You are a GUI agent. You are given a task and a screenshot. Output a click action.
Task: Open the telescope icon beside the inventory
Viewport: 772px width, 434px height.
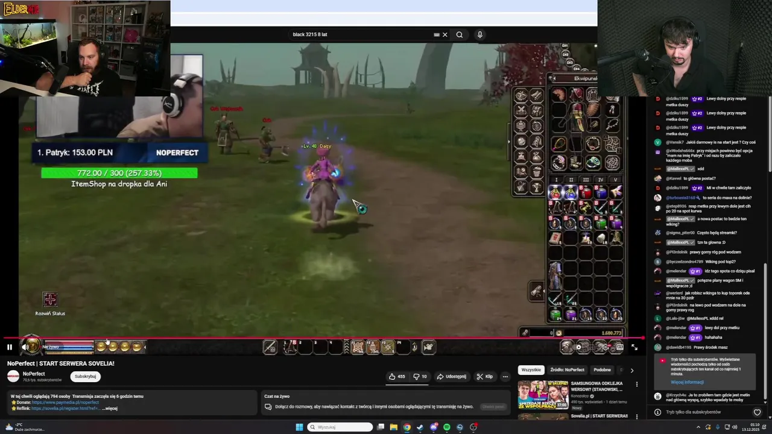tap(536, 291)
